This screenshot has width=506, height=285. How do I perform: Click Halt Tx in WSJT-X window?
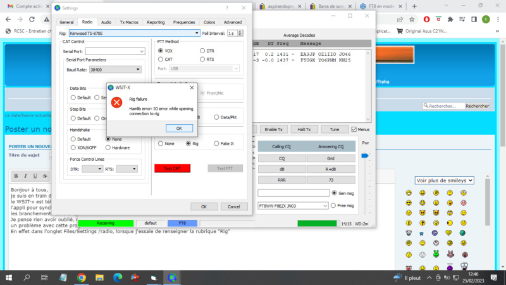(304, 130)
